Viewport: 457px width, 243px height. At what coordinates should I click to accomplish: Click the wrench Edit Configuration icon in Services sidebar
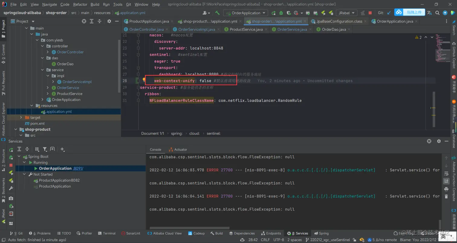coord(11,188)
